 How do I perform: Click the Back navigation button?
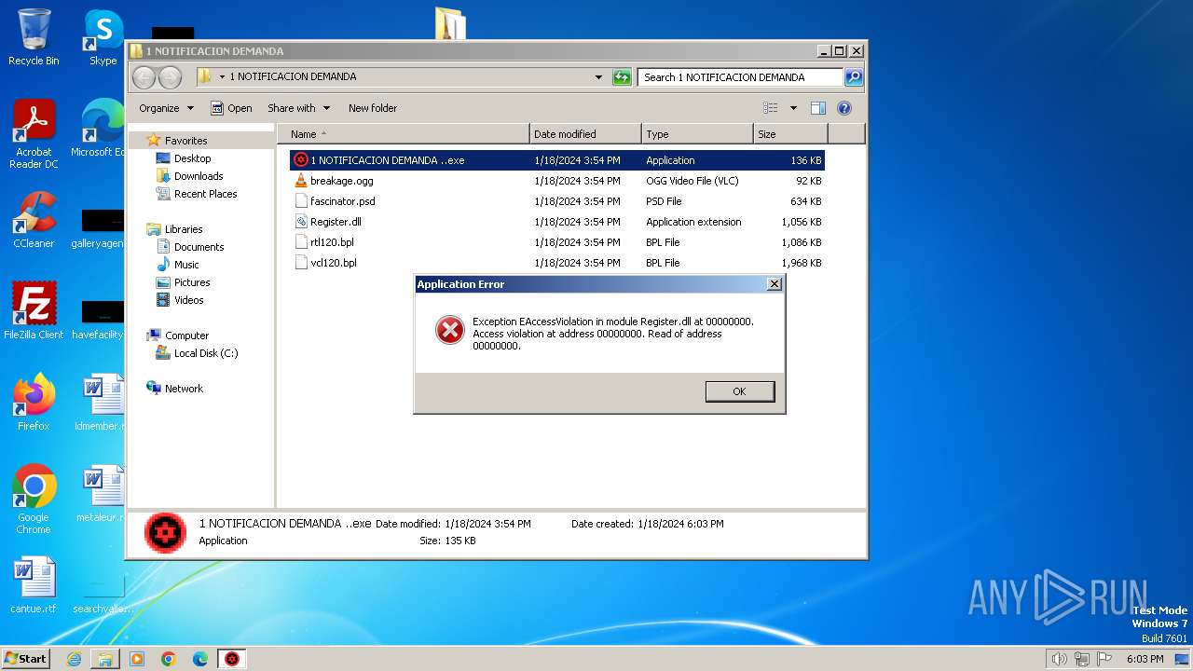pos(144,77)
